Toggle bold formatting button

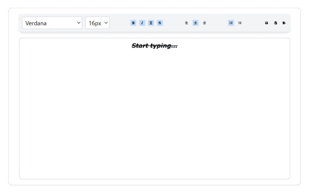coord(133,23)
